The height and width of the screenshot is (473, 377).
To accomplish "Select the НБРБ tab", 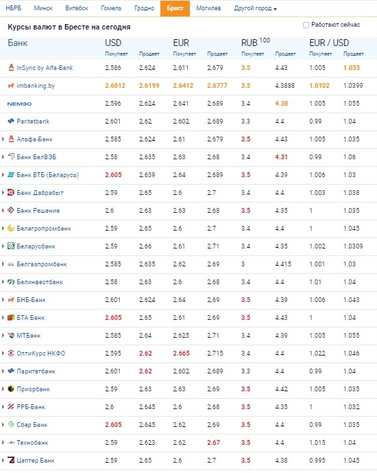I will (14, 8).
